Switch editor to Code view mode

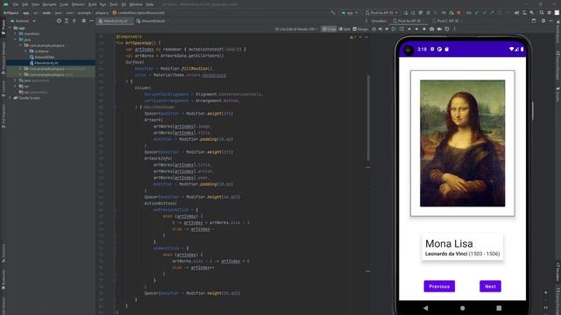(x=330, y=29)
